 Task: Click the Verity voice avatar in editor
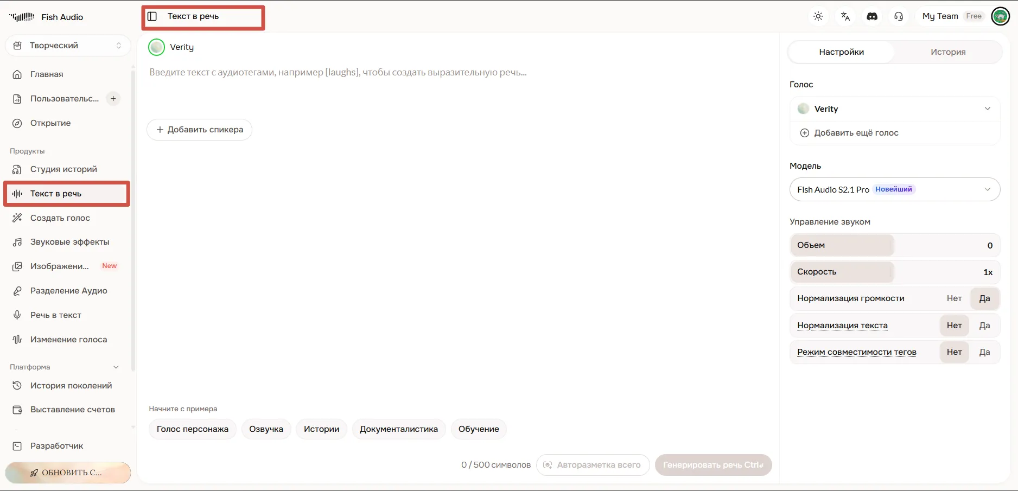(x=156, y=47)
